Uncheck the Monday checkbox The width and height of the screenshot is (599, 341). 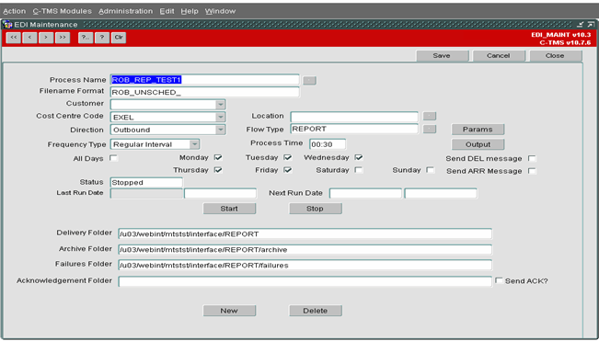point(218,157)
